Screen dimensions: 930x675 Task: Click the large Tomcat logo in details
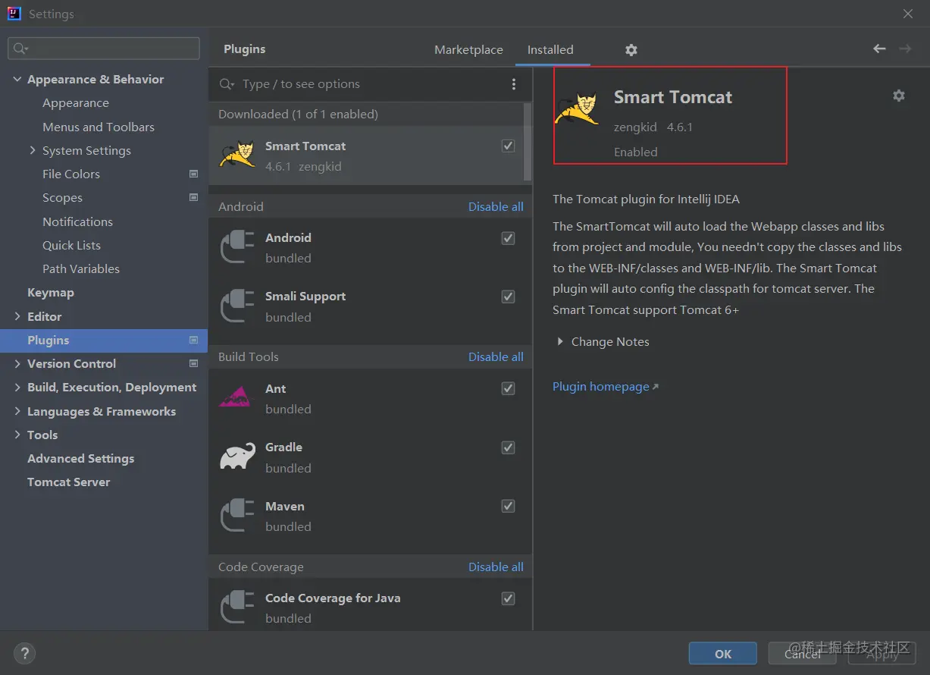(x=577, y=108)
